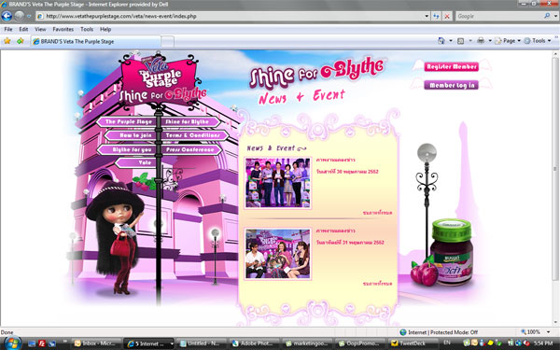Click the red FileZilla quick launch icon

pos(42,343)
